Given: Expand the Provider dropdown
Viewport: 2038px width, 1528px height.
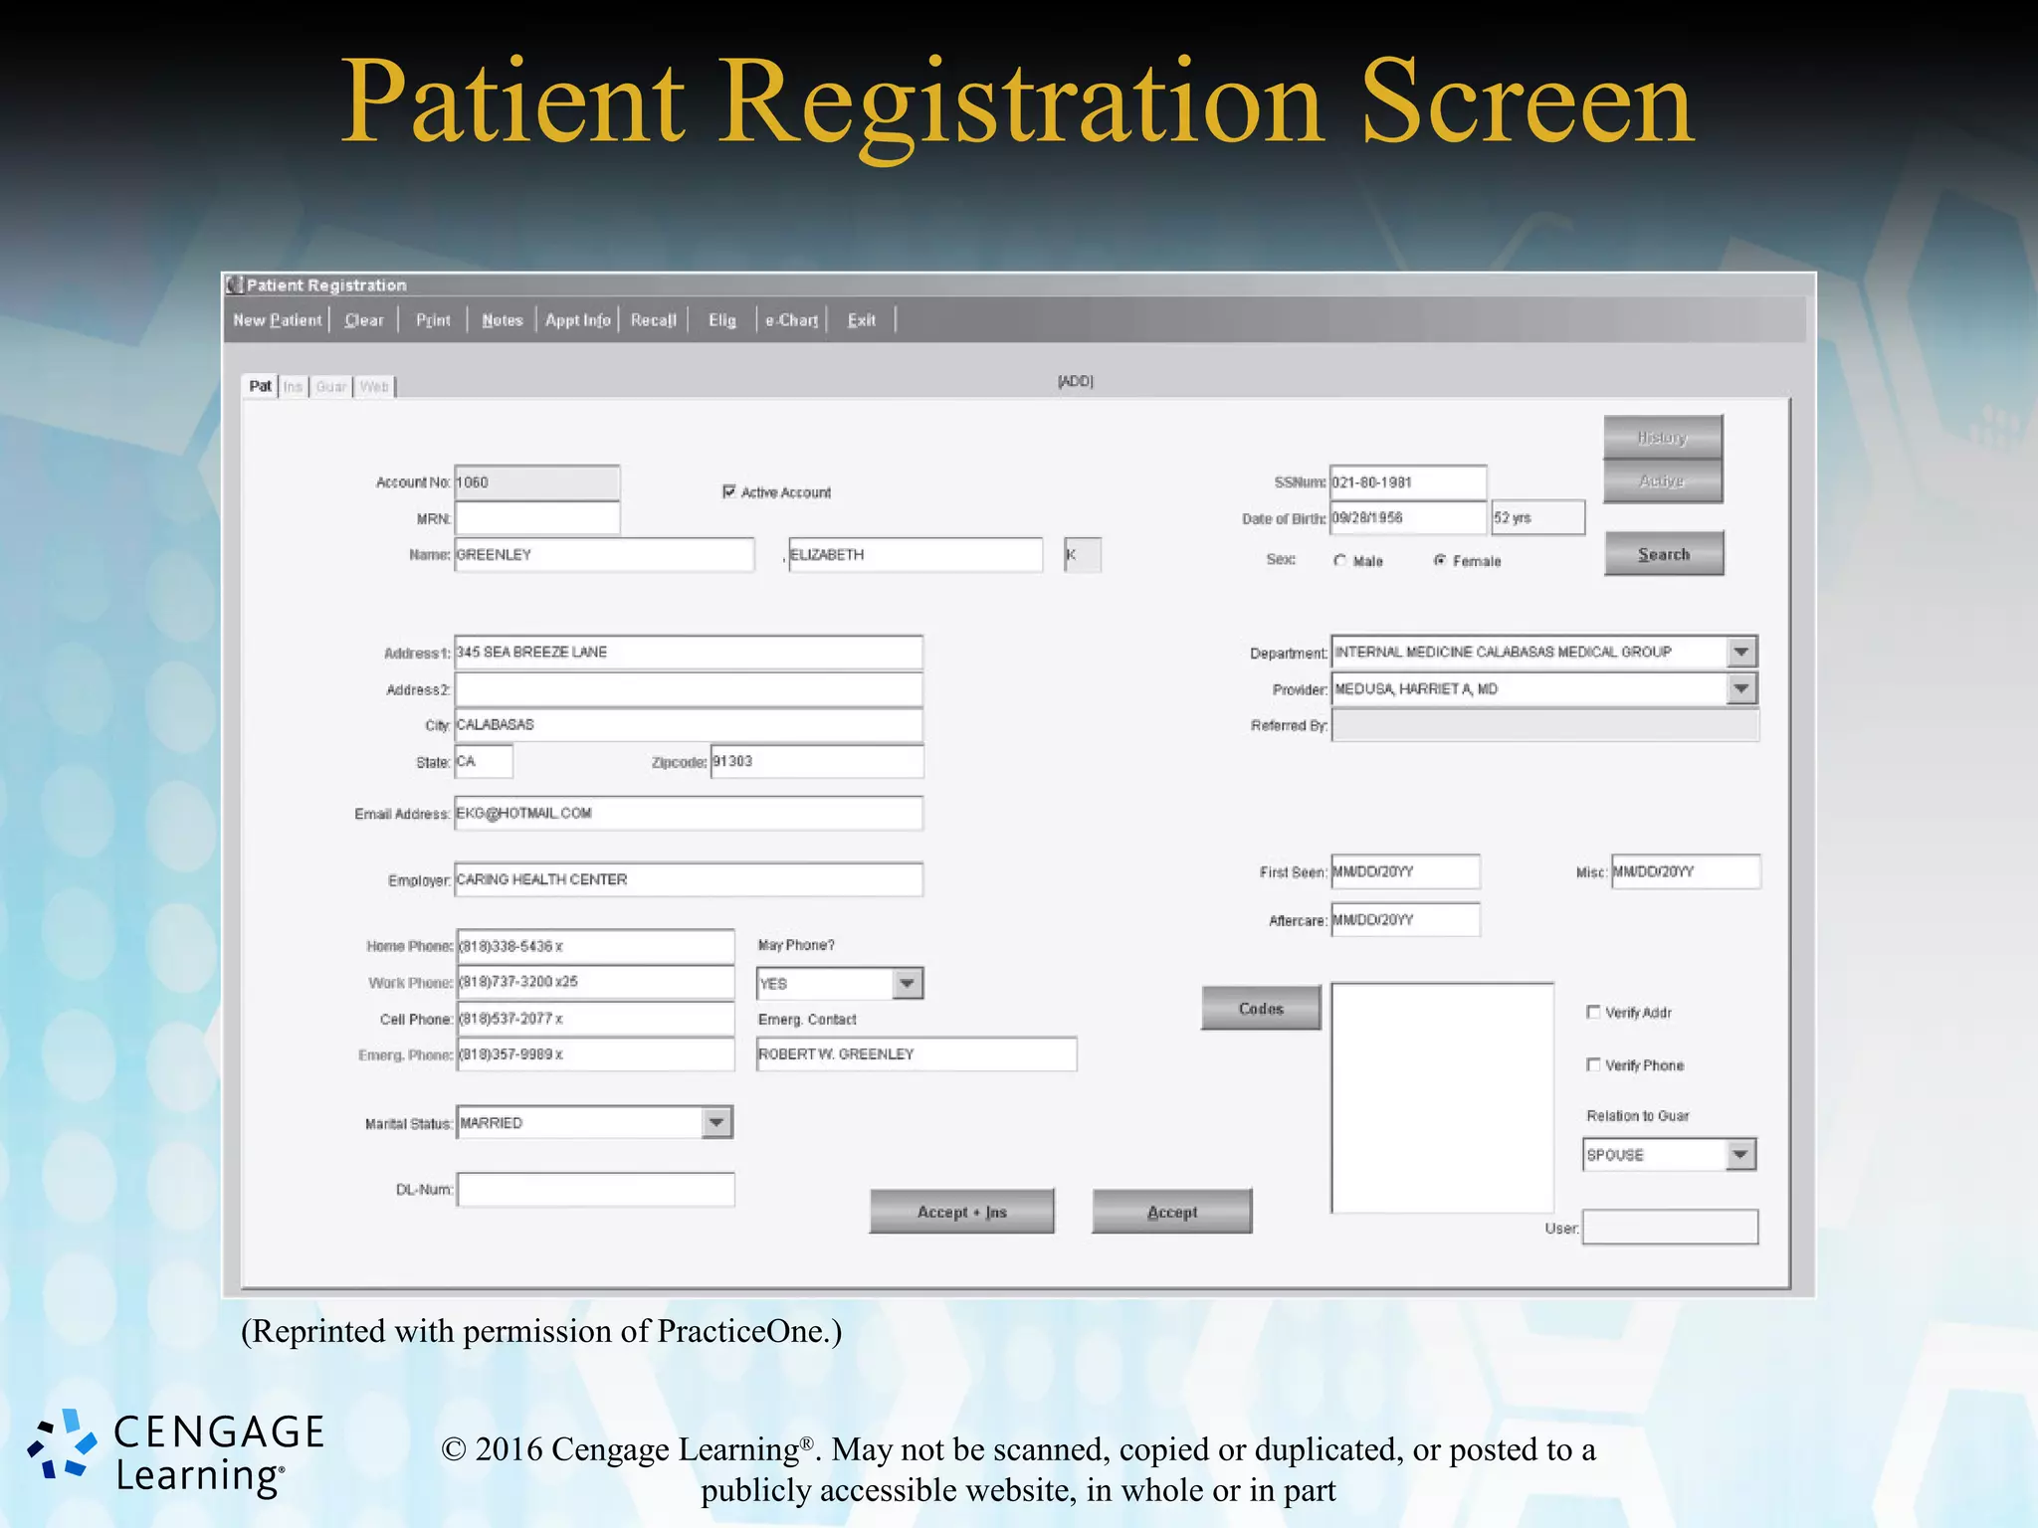Looking at the screenshot, I should (x=1741, y=688).
